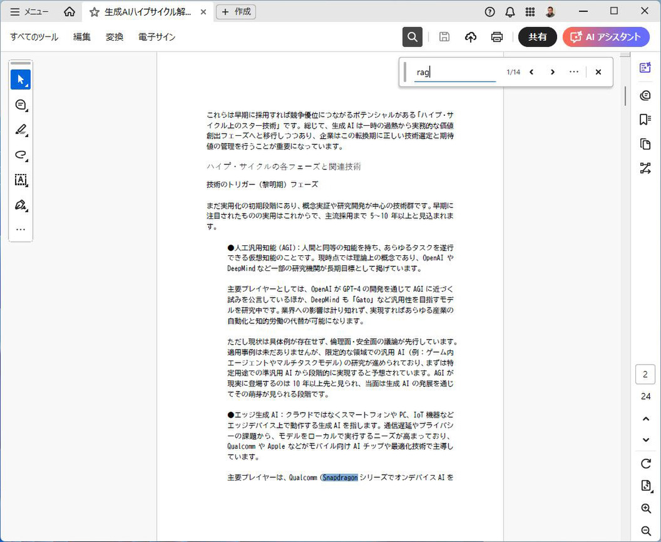Zoom in with the plus magnifier
Screen dimensions: 661x542
click(645, 508)
